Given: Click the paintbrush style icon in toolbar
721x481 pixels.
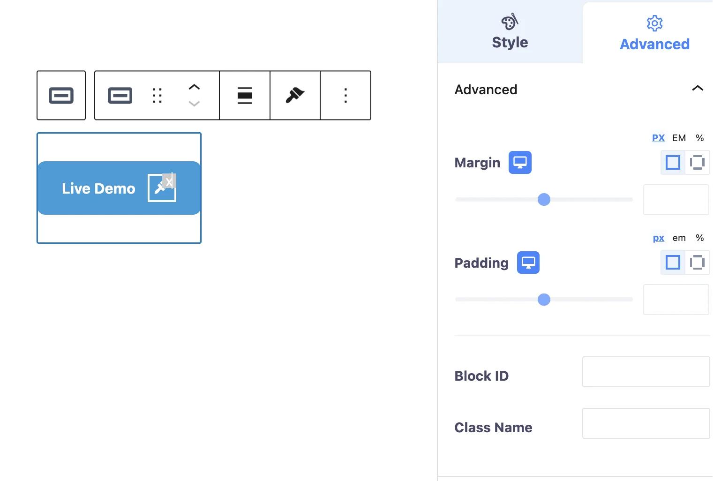Looking at the screenshot, I should point(294,95).
